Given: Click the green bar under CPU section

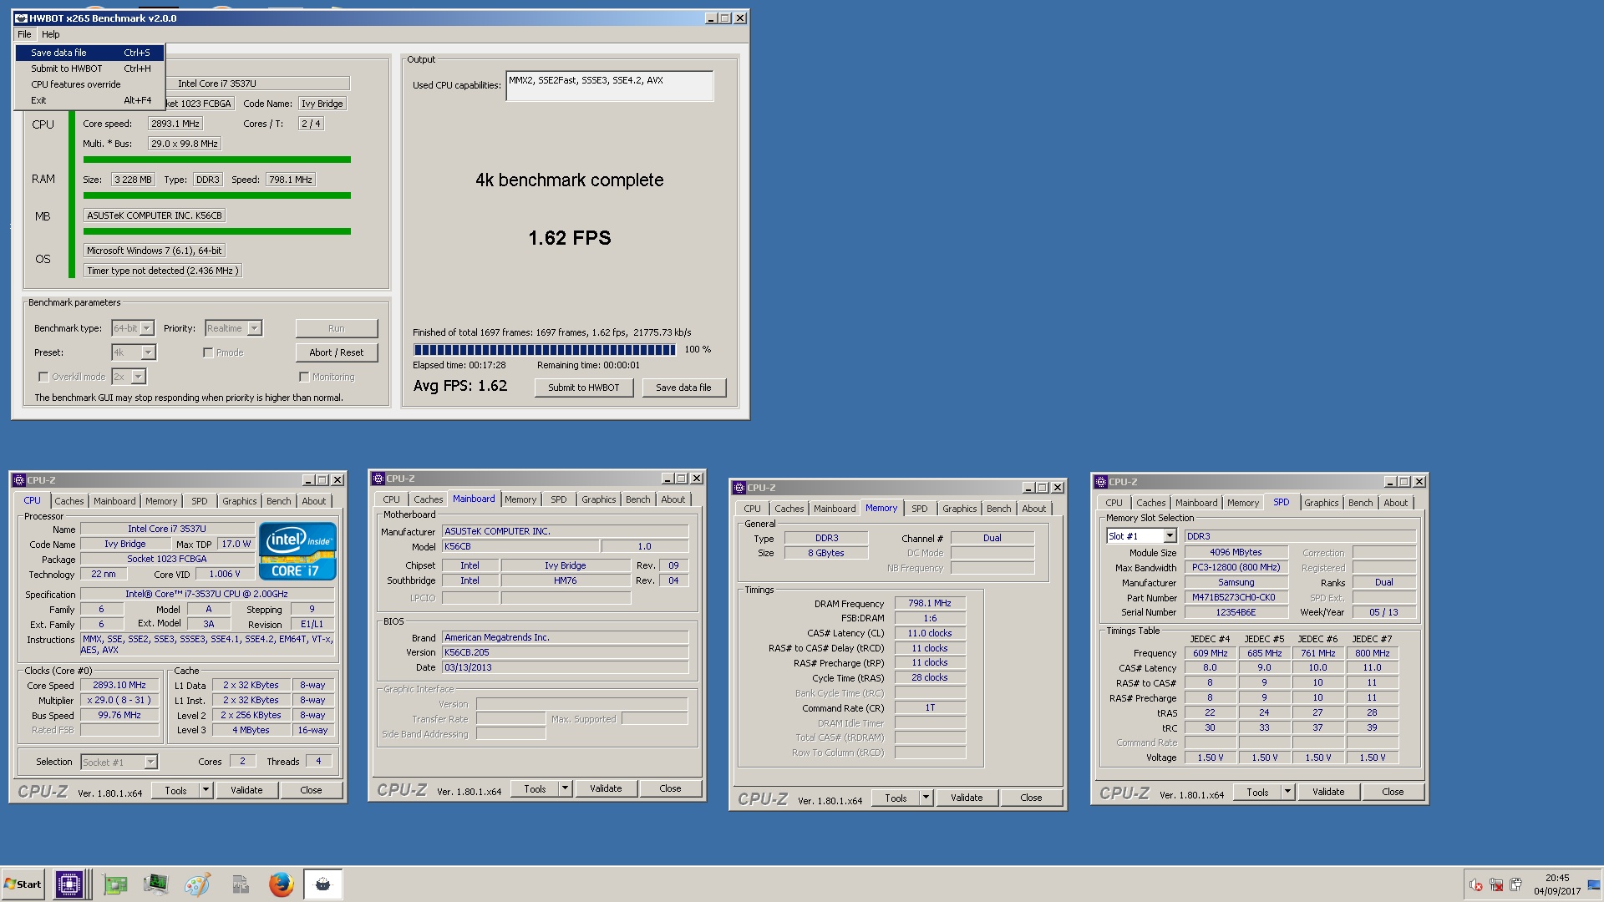Looking at the screenshot, I should [x=216, y=160].
